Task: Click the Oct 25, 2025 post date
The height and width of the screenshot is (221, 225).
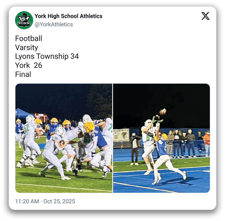Action: [59, 201]
